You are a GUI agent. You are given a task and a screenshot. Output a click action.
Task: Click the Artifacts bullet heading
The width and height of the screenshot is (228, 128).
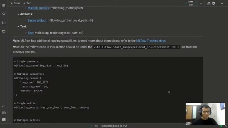coord(26,14)
